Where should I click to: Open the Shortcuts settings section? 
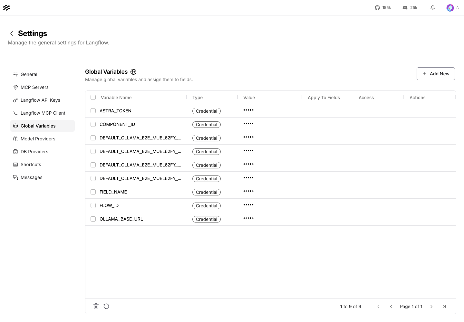[x=43, y=165]
